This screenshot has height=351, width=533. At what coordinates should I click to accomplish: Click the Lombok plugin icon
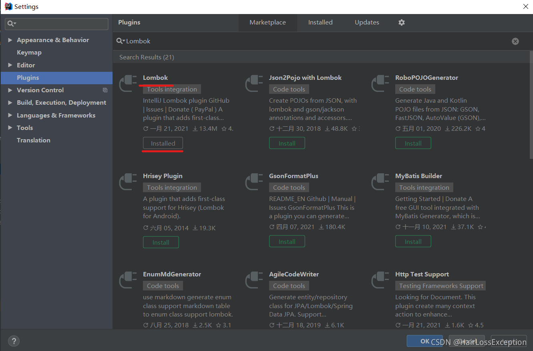(x=128, y=83)
